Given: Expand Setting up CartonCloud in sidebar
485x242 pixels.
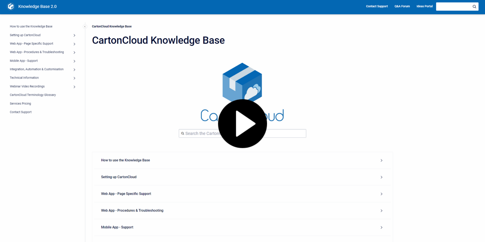Looking at the screenshot, I should tap(74, 35).
